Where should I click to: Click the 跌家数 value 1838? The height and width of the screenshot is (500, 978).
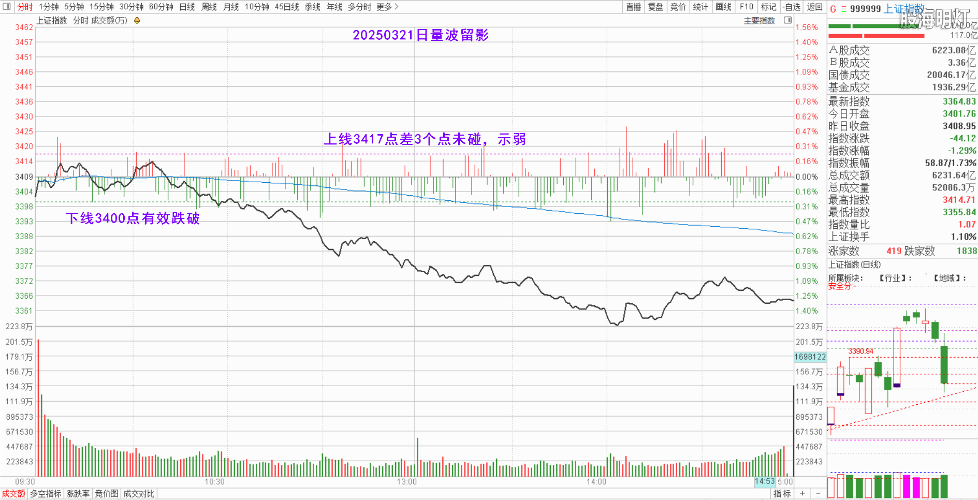(x=967, y=251)
